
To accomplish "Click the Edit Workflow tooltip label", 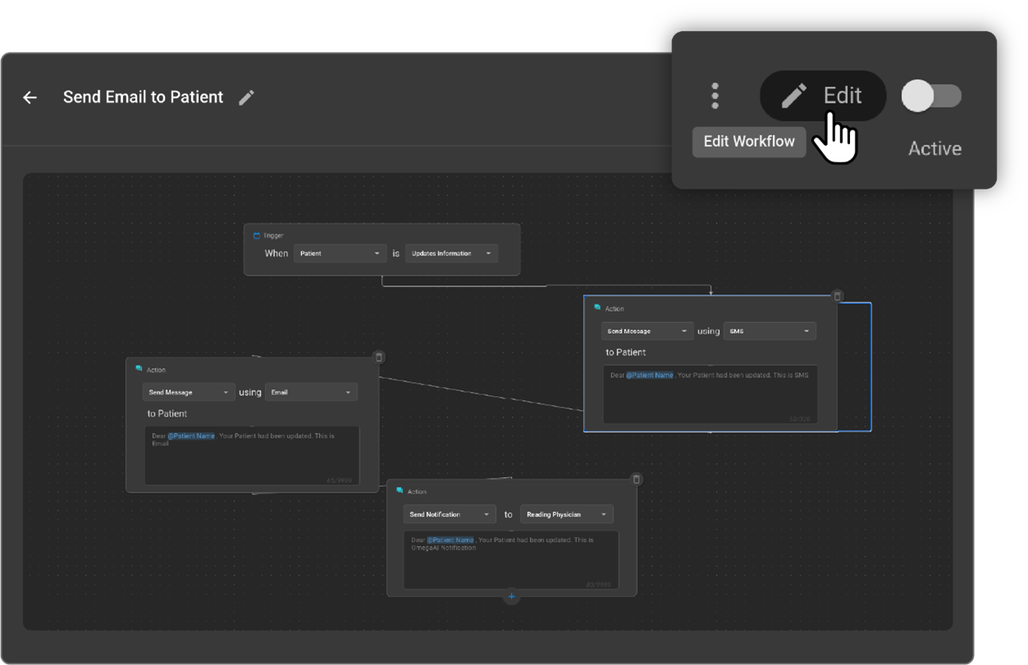I will tap(749, 141).
